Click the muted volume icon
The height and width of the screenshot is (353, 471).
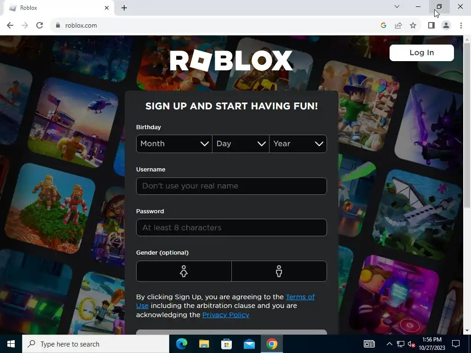click(x=411, y=344)
